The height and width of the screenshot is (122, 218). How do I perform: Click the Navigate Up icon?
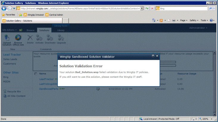coord(21,30)
